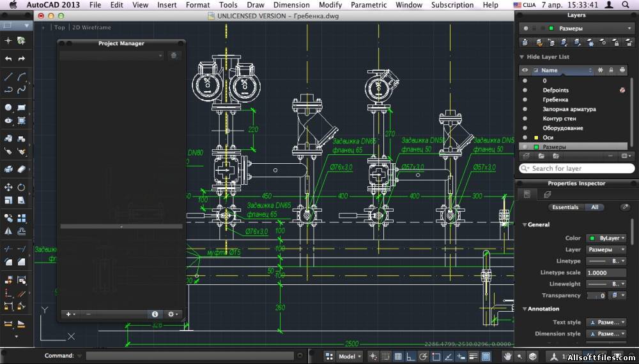
Task: Open the Pan hand tool
Action: (507, 357)
